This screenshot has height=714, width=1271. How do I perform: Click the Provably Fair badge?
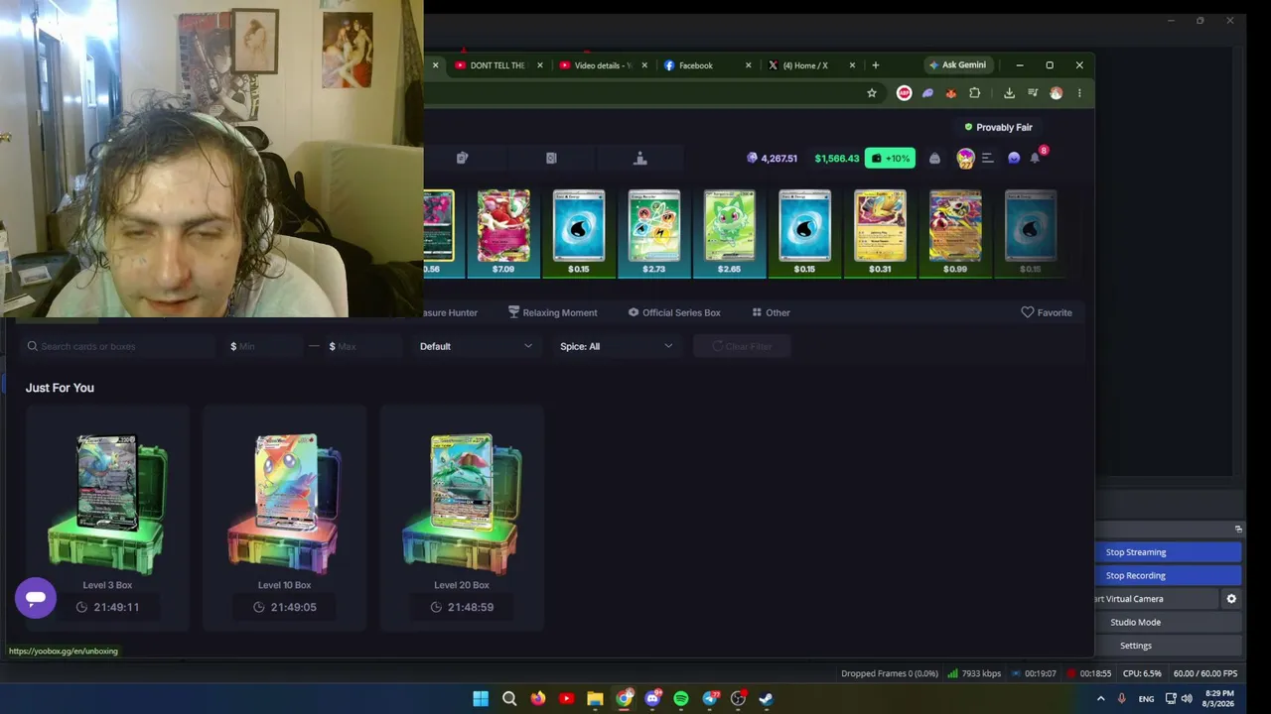[x=998, y=127]
